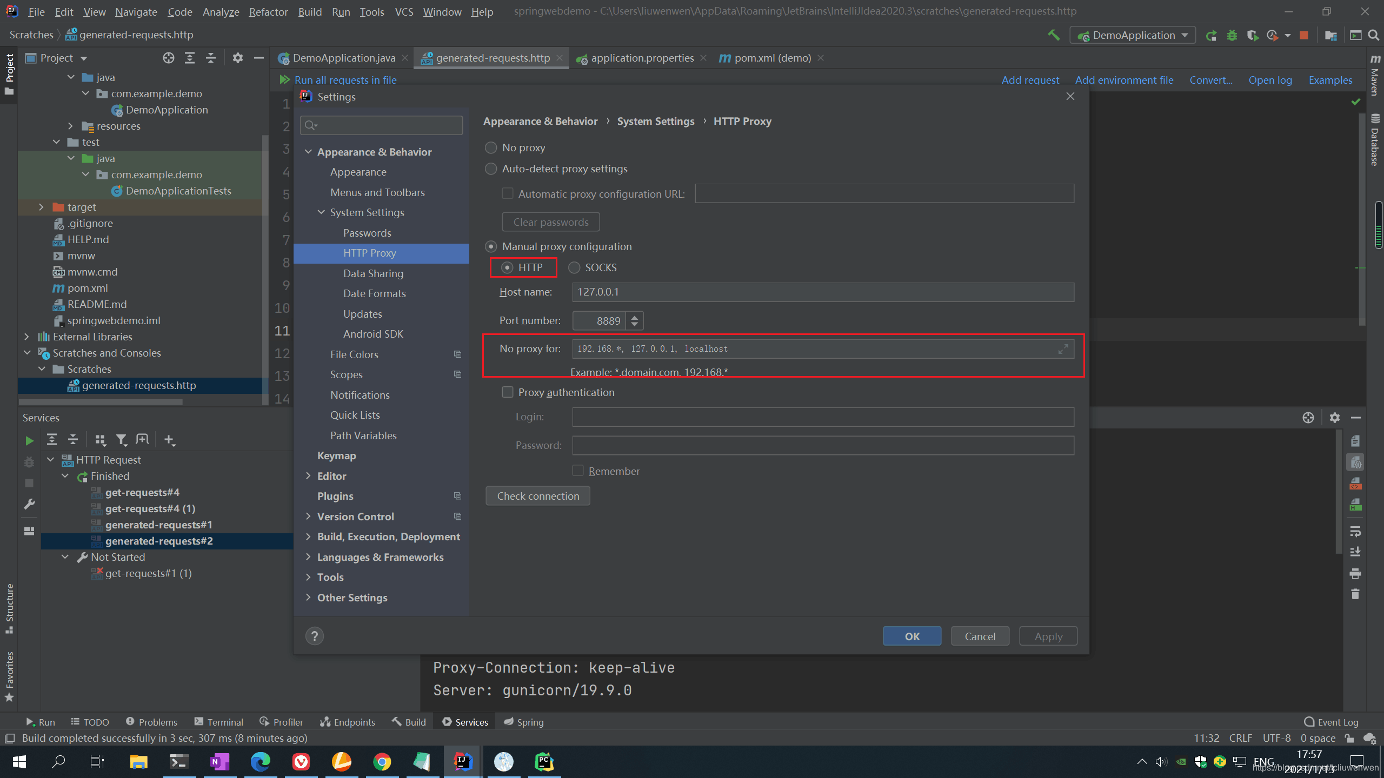Click the Host name field
Screen dimensions: 1384x778
pyautogui.click(x=823, y=292)
